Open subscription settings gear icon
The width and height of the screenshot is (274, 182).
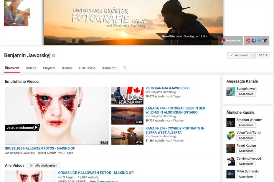253,55
